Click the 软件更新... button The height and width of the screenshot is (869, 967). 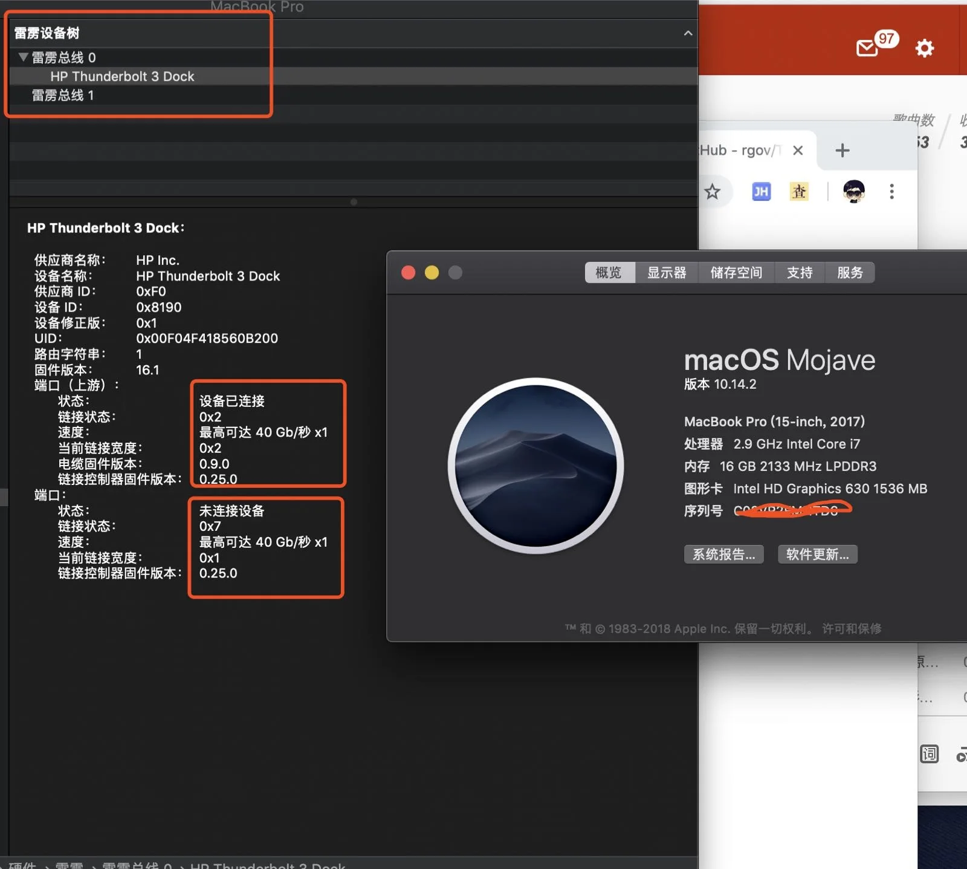[817, 555]
